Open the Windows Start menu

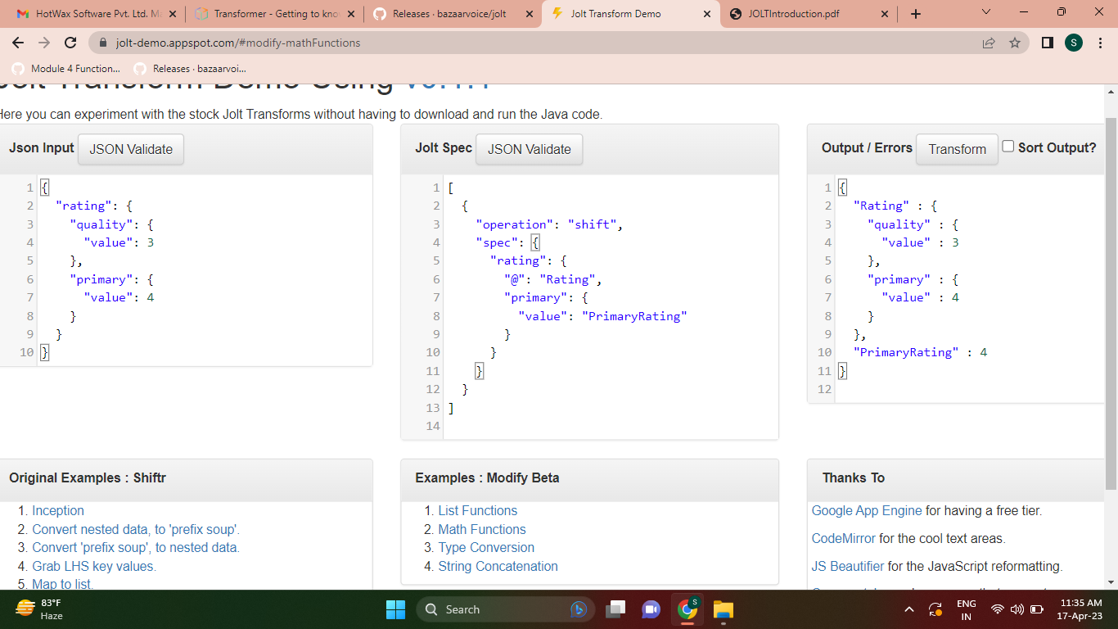pyautogui.click(x=395, y=609)
